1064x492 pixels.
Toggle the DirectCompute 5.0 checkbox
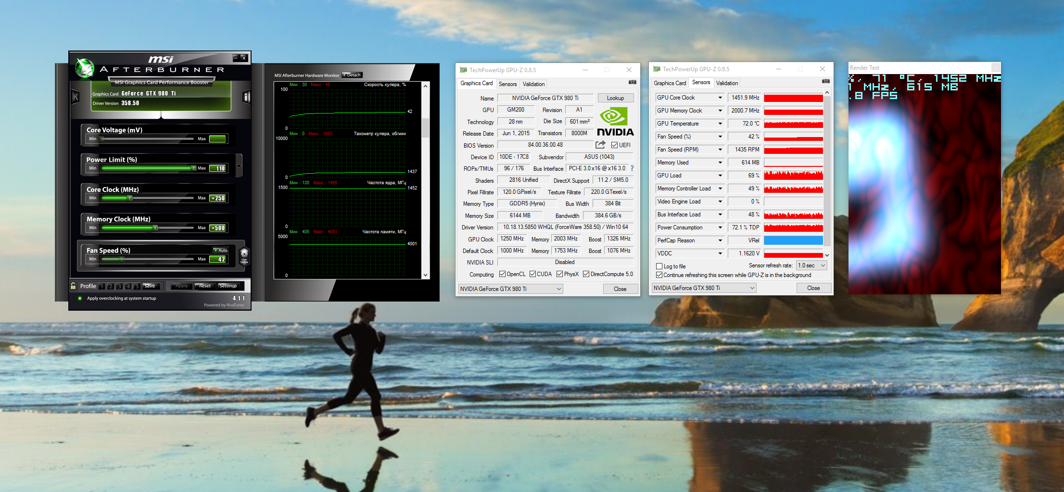[586, 274]
